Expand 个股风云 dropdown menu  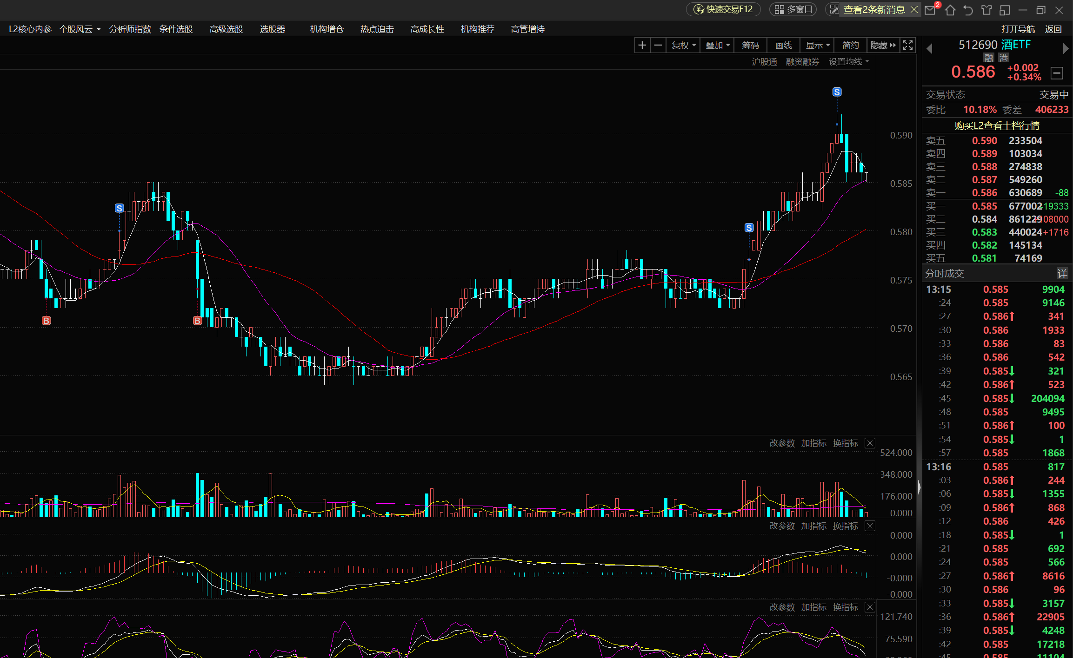click(x=80, y=29)
